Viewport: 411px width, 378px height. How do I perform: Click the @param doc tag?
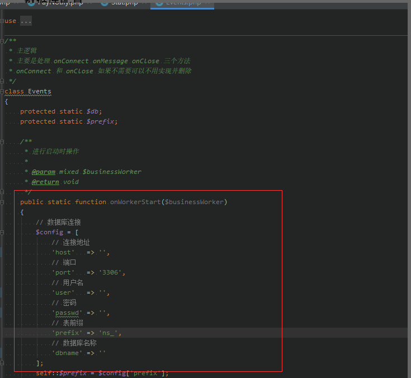(44, 172)
